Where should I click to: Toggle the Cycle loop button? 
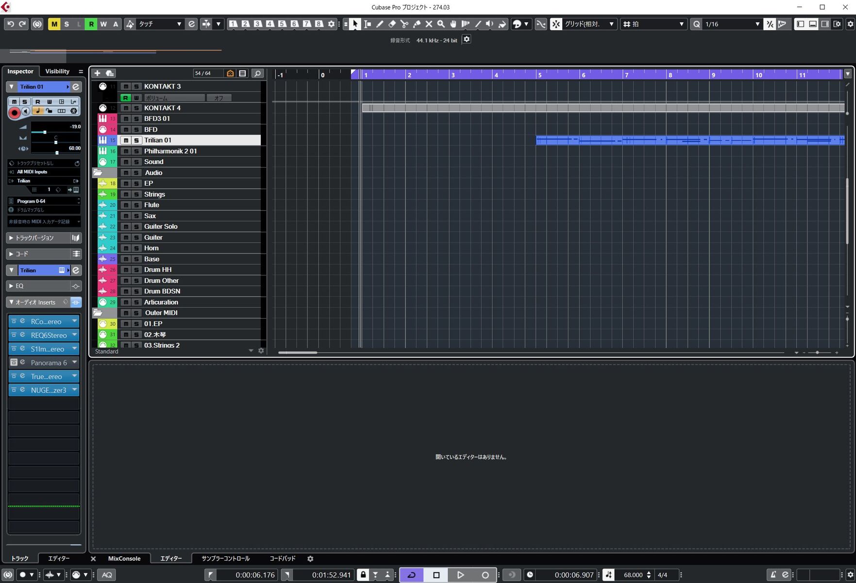[x=412, y=575]
